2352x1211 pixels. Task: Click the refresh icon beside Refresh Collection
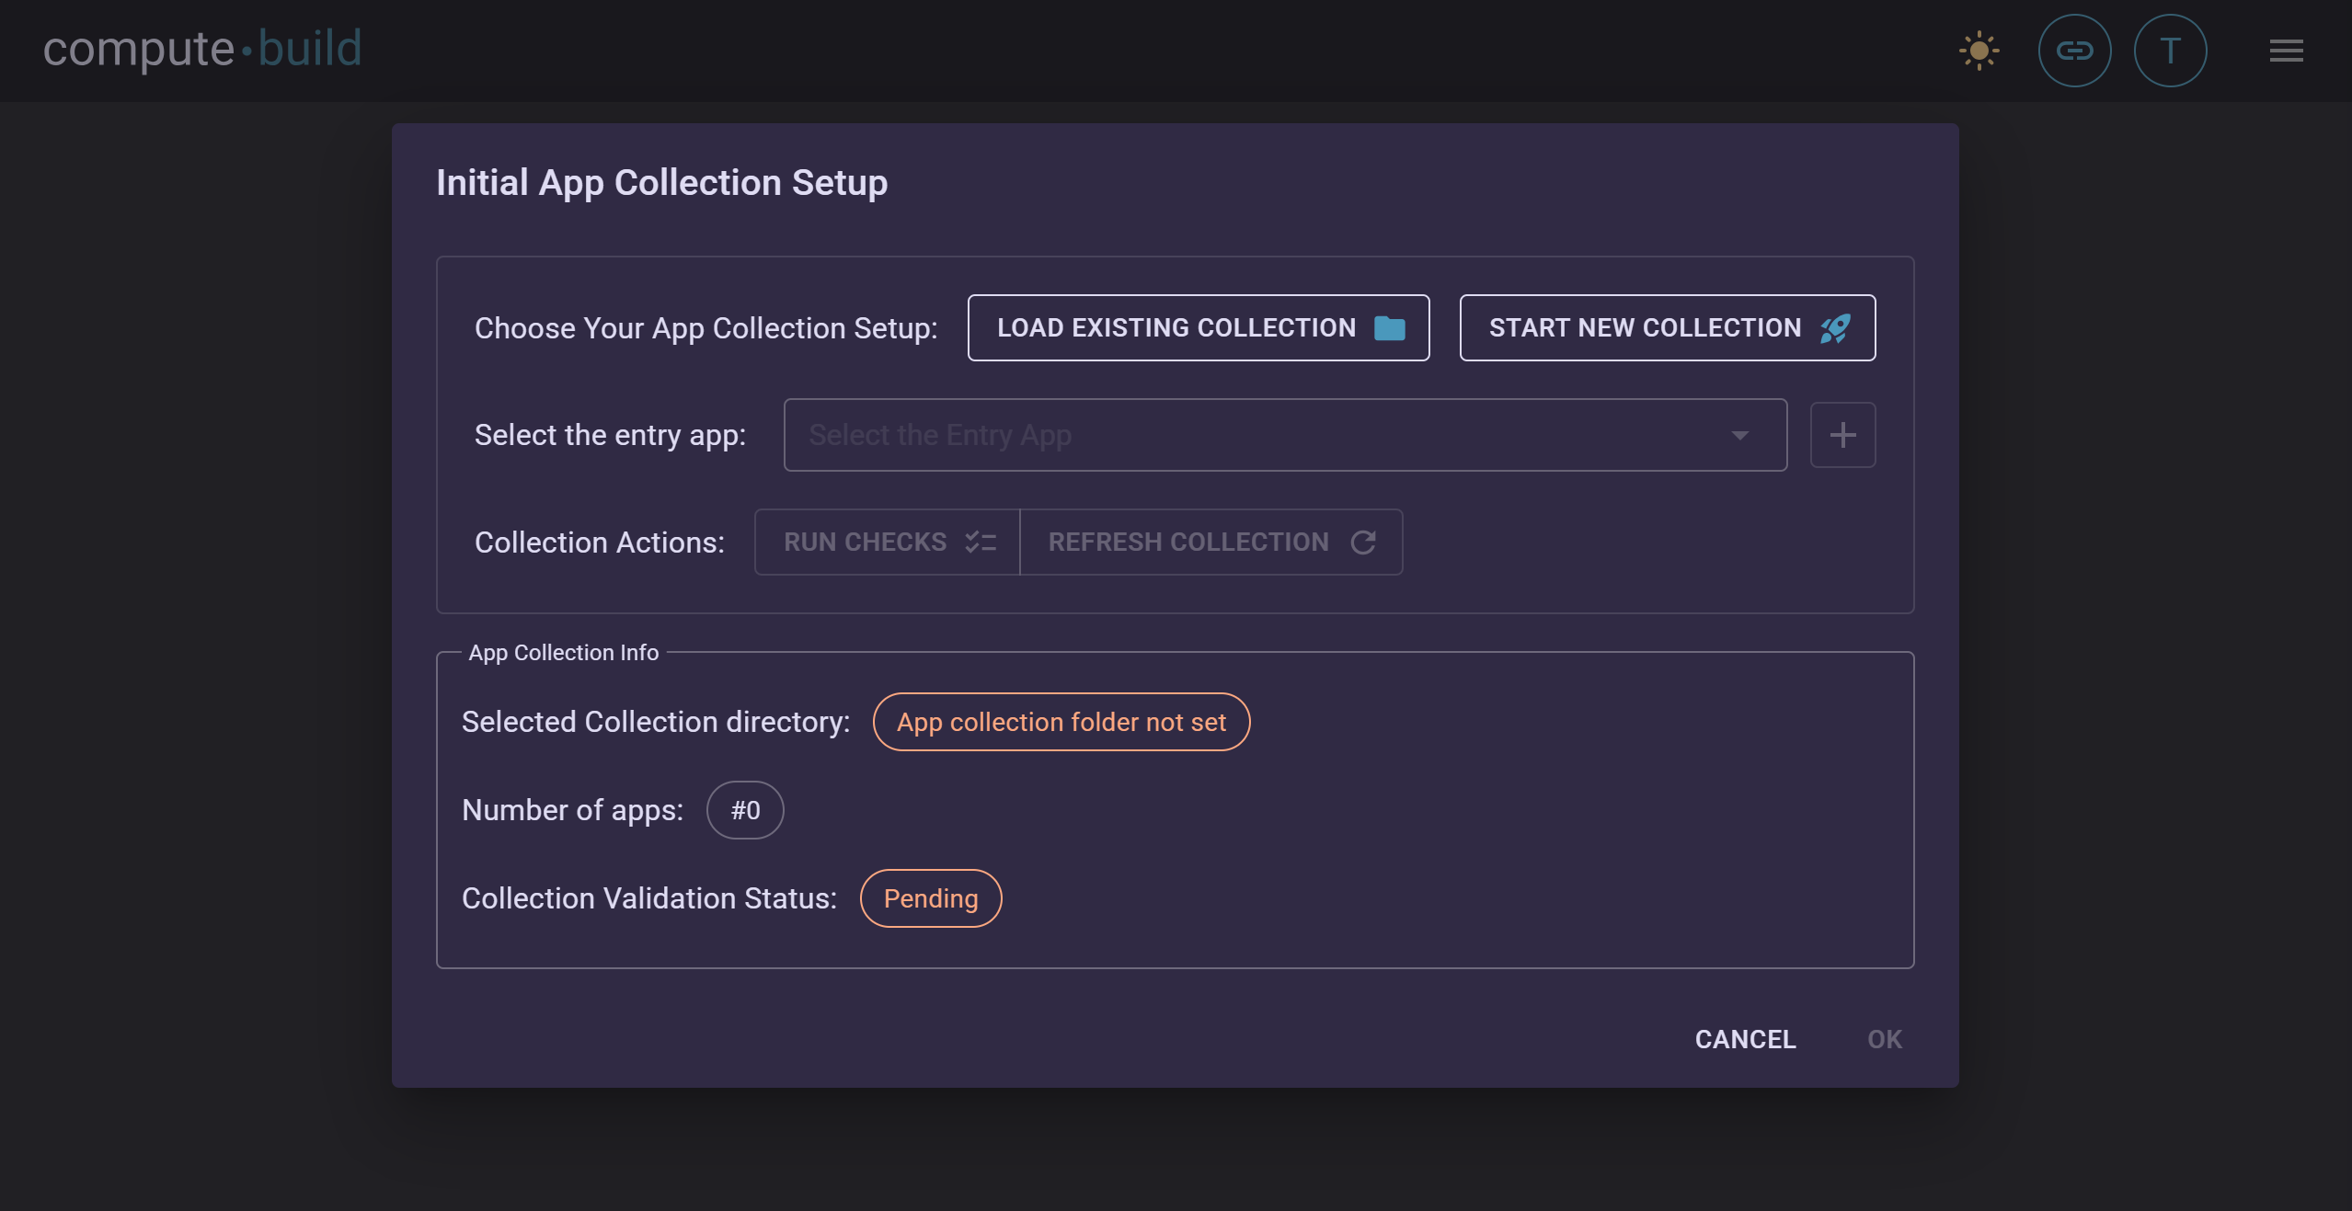point(1365,542)
